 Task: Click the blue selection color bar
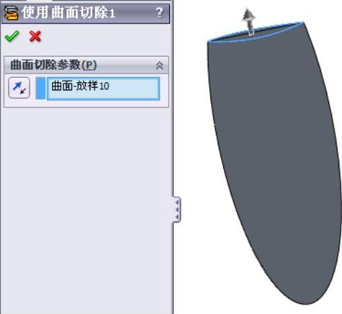pos(40,88)
